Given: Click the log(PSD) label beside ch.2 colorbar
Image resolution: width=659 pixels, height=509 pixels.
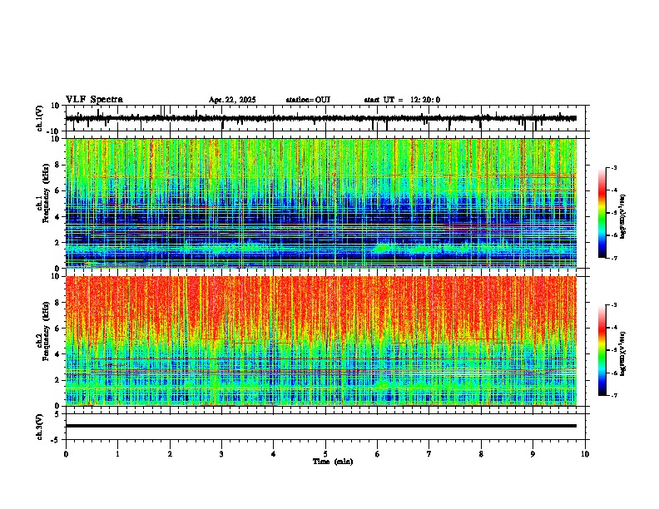Looking at the screenshot, I should (622, 353).
